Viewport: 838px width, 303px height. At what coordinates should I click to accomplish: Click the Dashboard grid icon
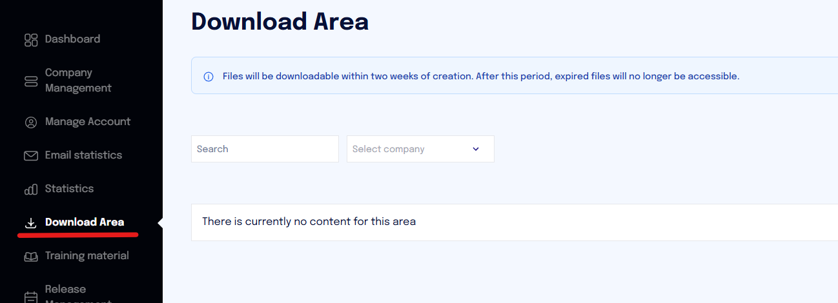31,40
